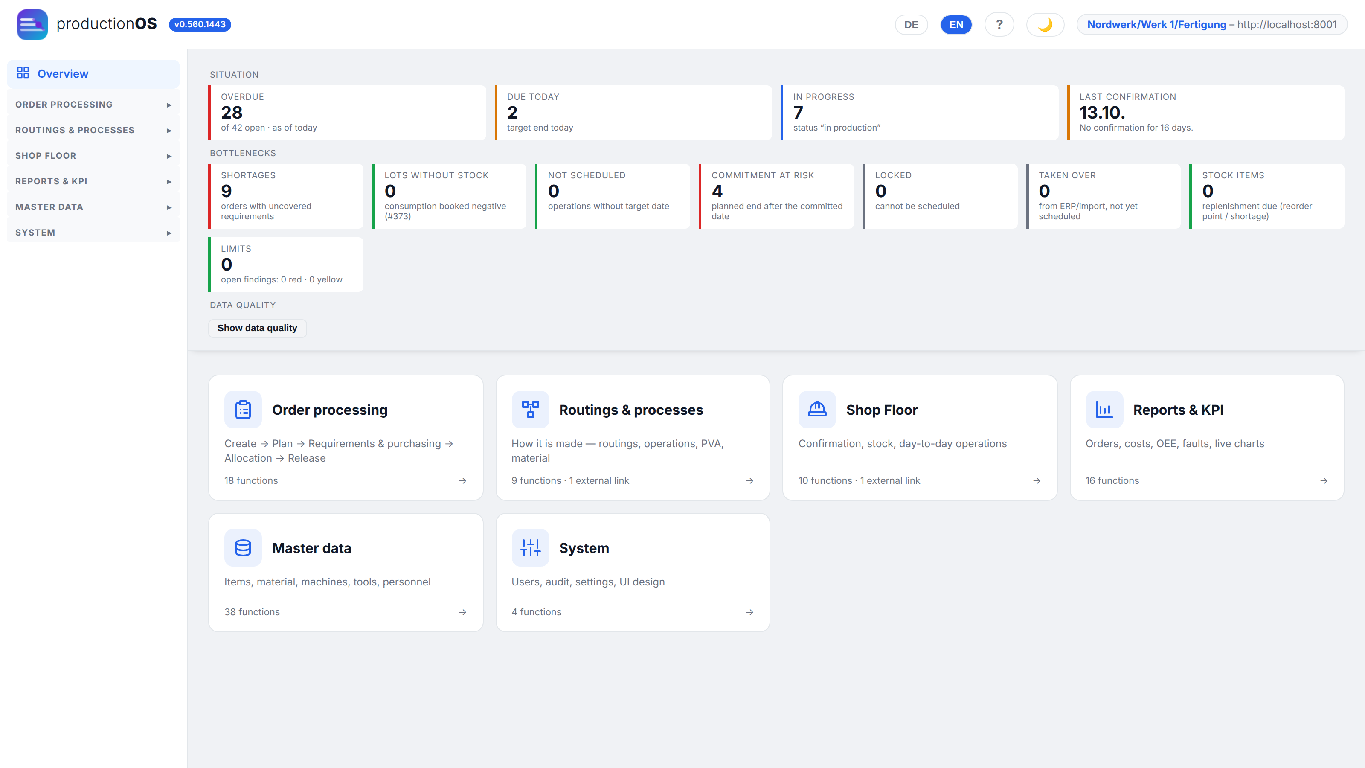Open the Commitment at risk bottleneck card
Screen dimensions: 1365x768
click(x=776, y=196)
